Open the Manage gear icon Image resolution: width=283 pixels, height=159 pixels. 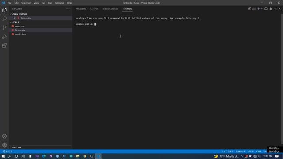tap(4, 145)
